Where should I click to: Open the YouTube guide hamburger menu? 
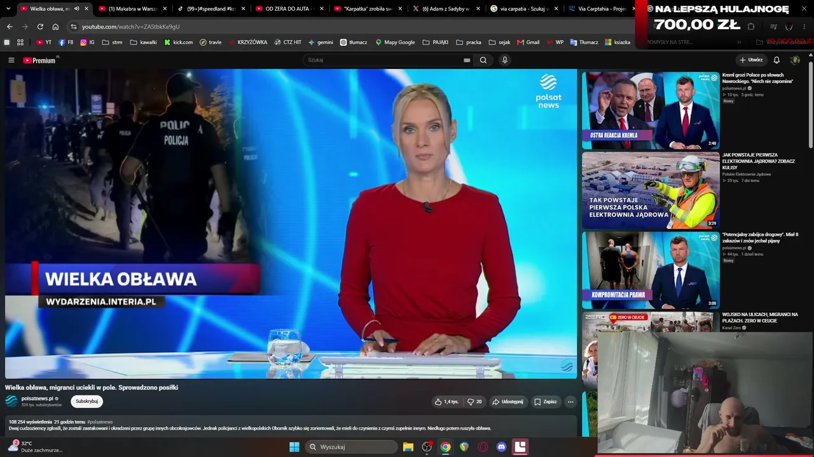coord(11,60)
